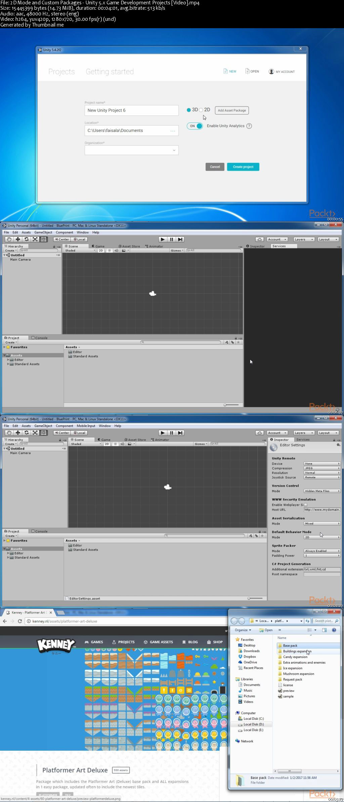Open the Default Behavior Mode dropdown
The width and height of the screenshot is (344, 802).
tap(322, 537)
